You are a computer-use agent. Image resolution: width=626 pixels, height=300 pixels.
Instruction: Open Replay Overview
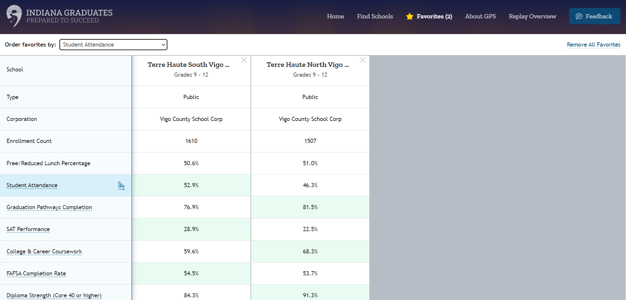pos(532,16)
